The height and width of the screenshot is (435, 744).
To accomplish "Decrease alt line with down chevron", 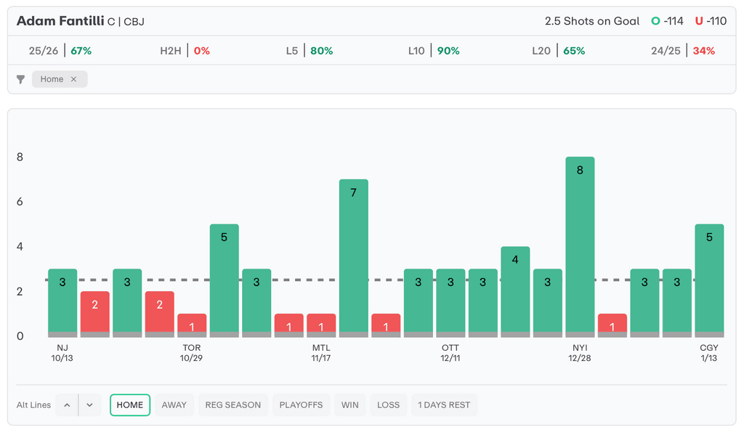I will point(89,405).
